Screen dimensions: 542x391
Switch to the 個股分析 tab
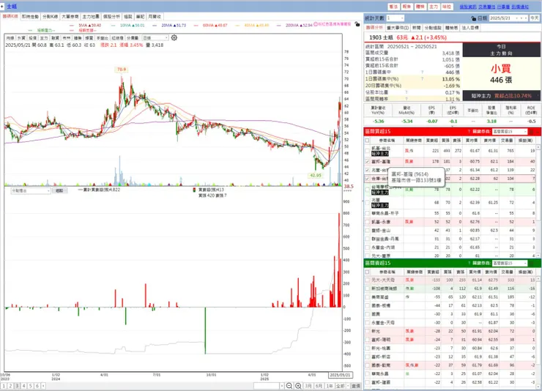tap(111, 17)
